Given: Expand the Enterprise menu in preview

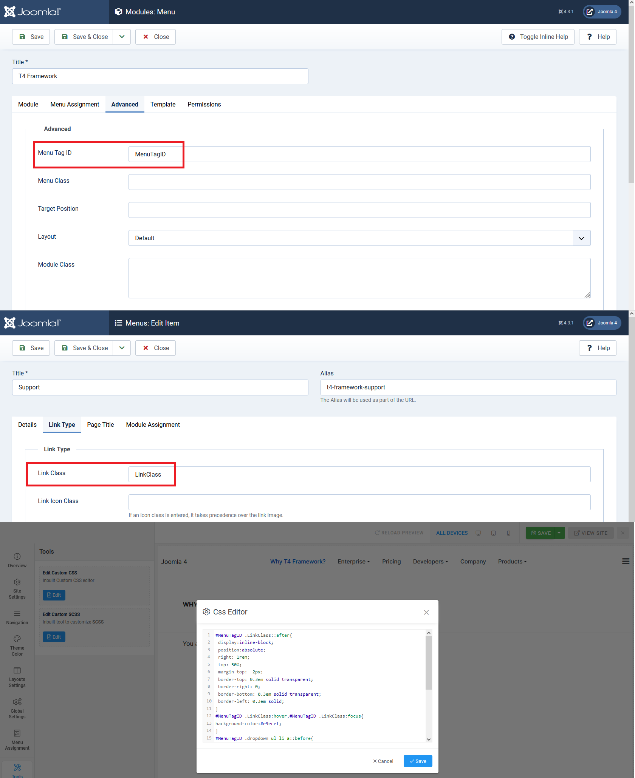Looking at the screenshot, I should point(354,562).
